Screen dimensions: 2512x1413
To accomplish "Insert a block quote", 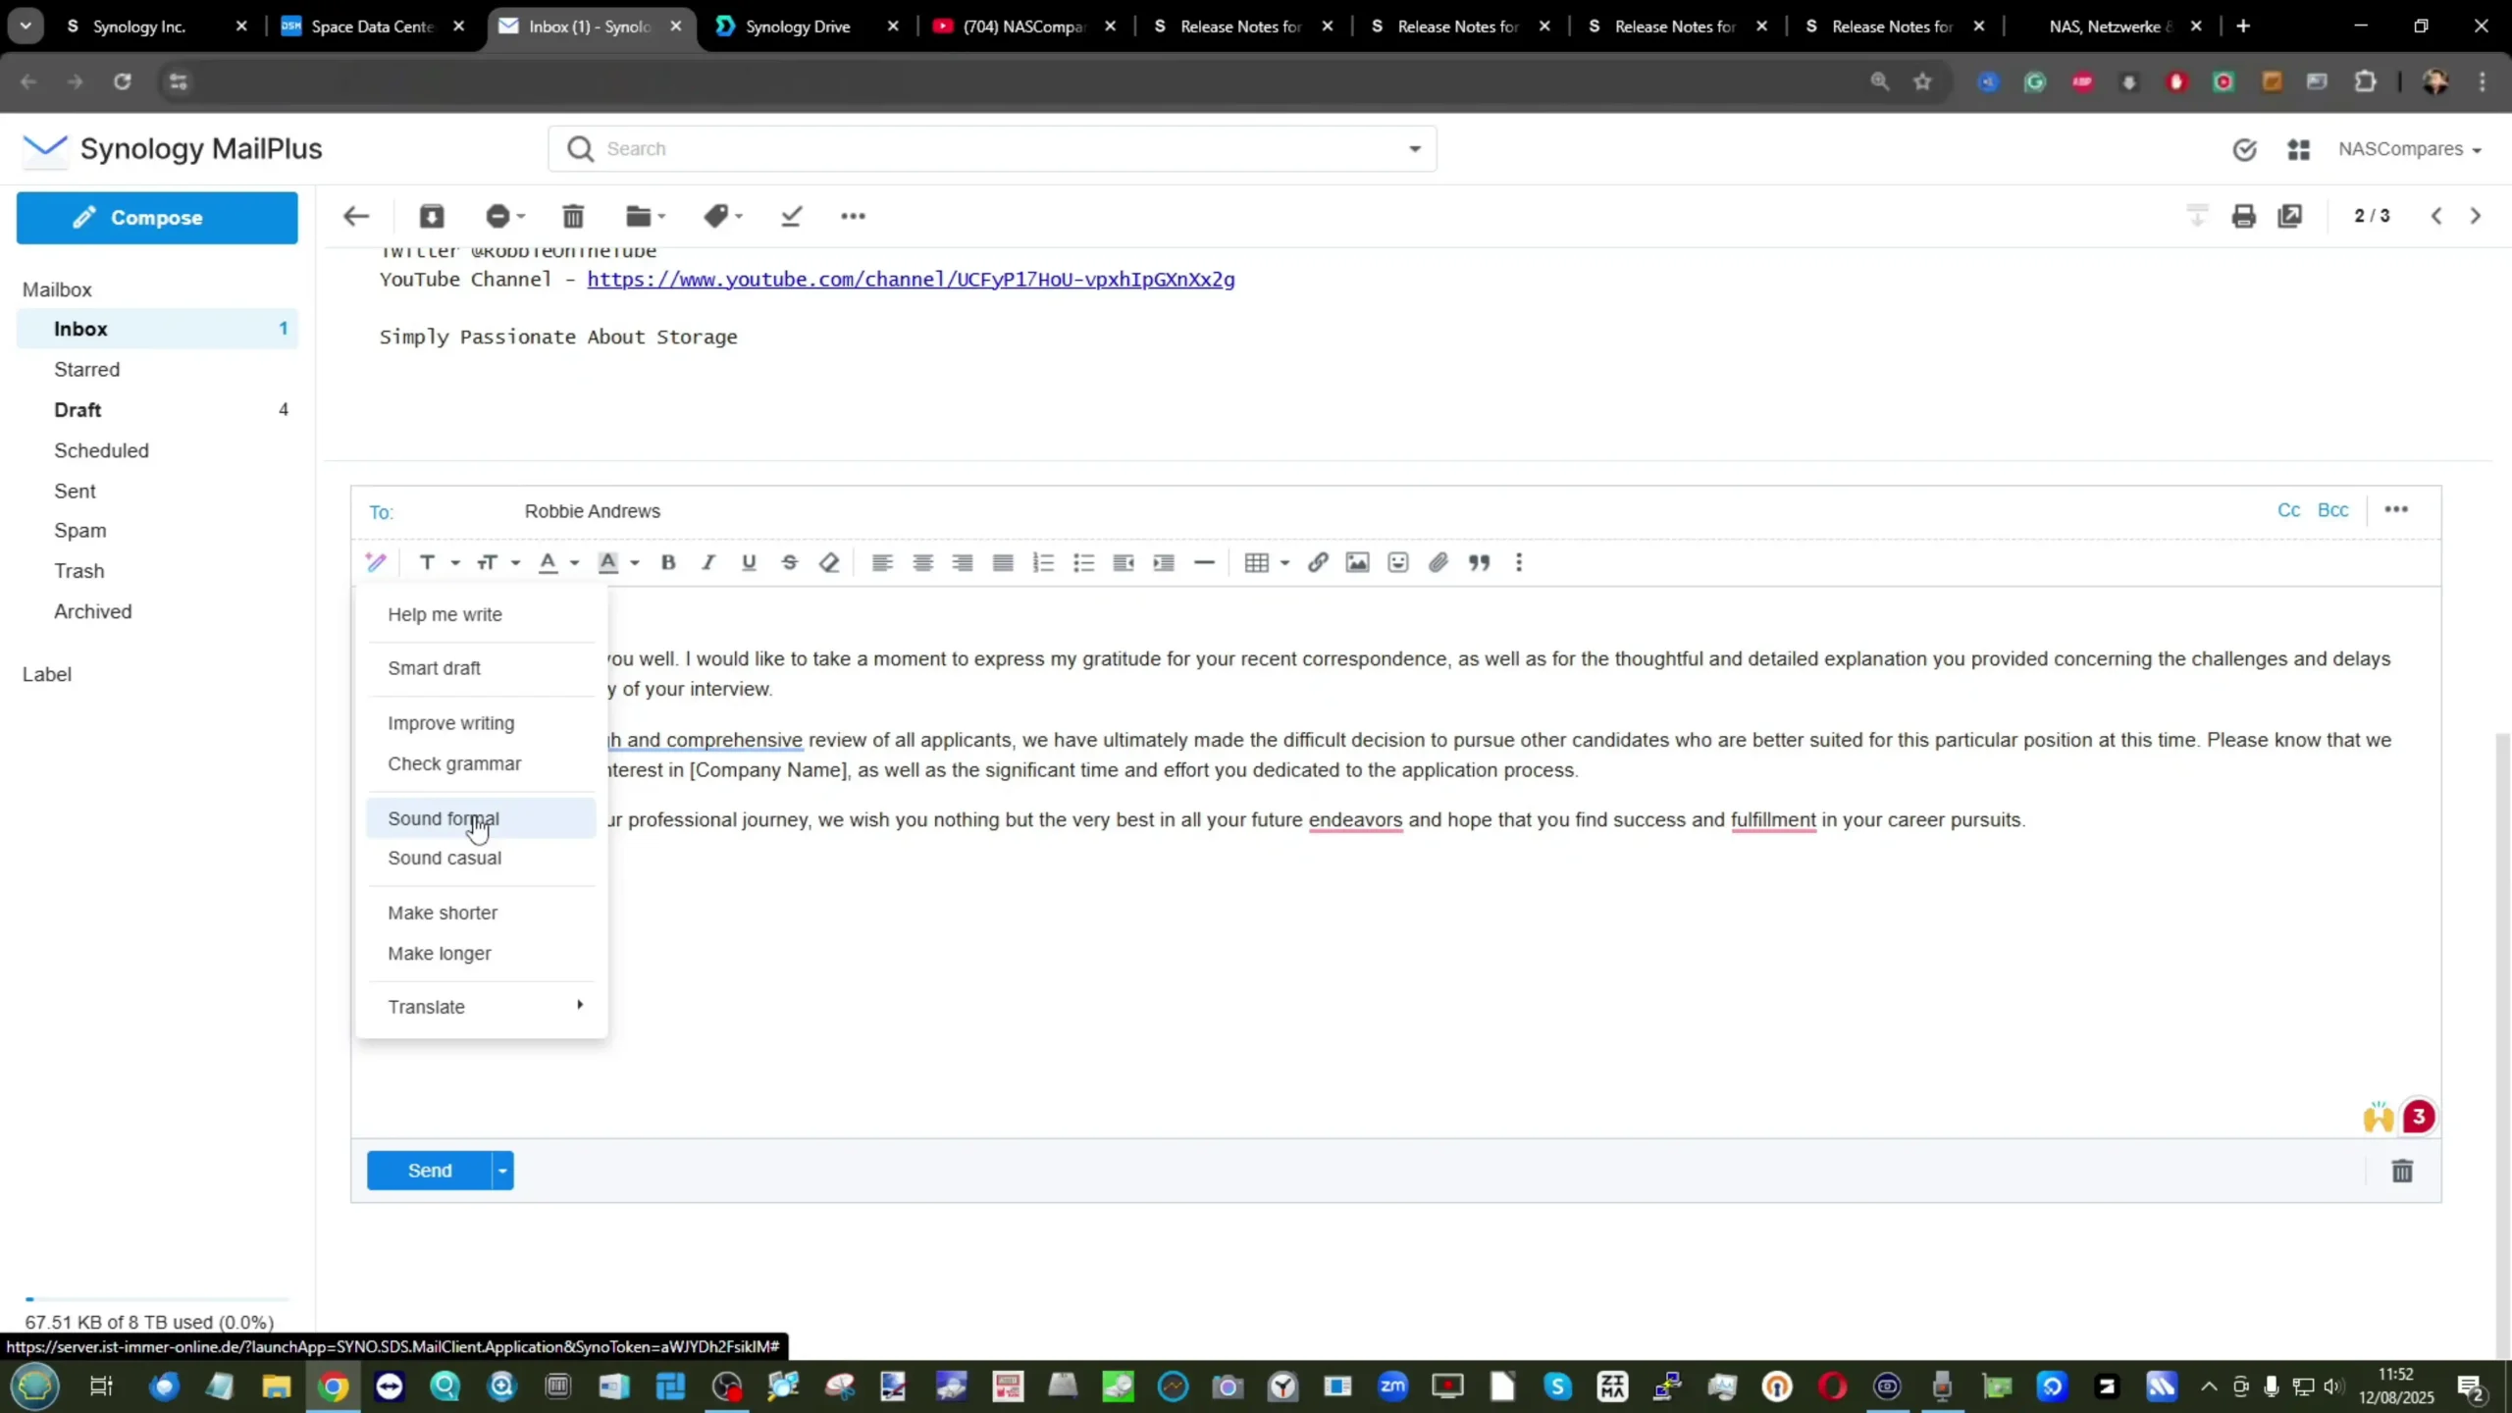I will [1479, 562].
